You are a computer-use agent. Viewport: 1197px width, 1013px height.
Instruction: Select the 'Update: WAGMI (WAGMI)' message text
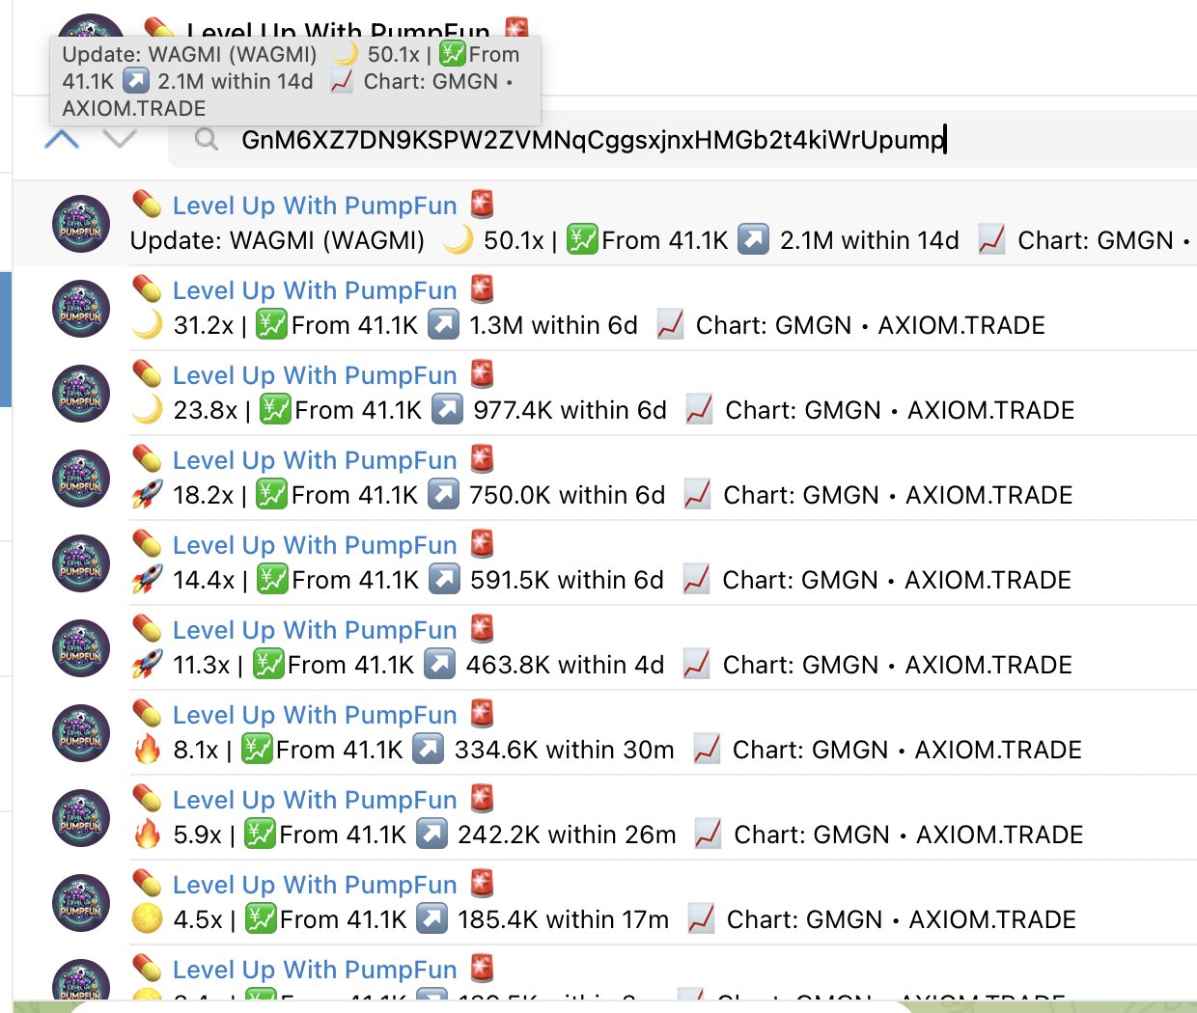point(278,240)
